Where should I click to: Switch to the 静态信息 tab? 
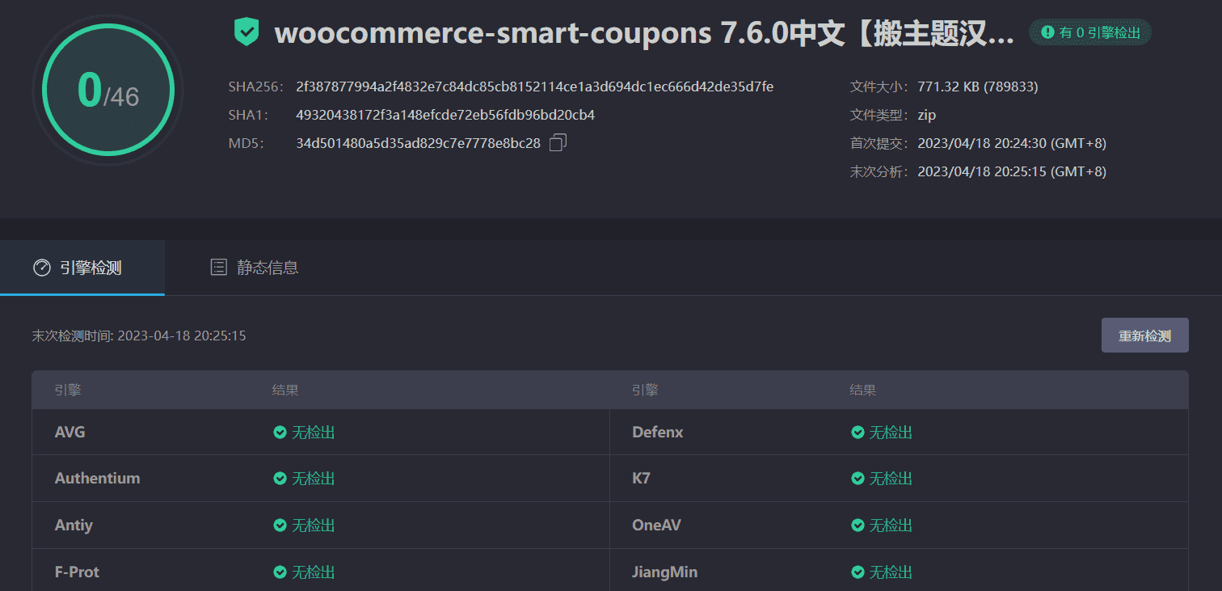[x=254, y=268]
